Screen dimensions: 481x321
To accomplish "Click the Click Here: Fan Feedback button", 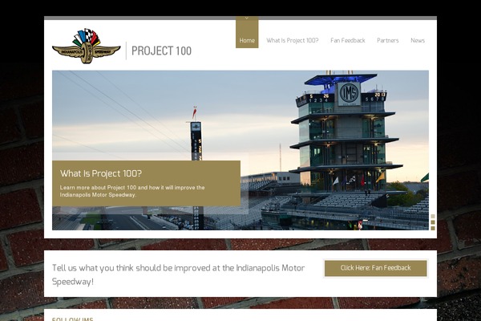I will pos(375,268).
